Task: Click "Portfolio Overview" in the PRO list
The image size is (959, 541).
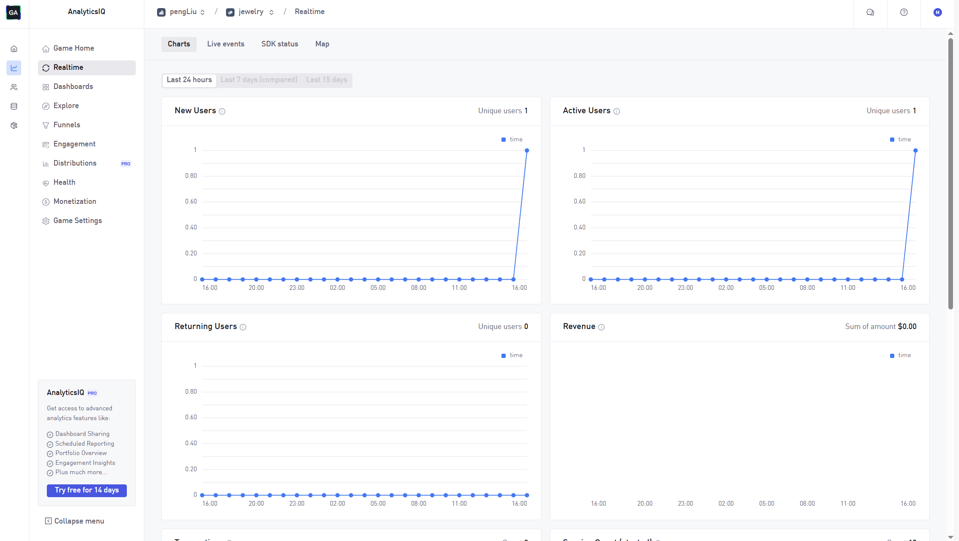Action: (81, 453)
